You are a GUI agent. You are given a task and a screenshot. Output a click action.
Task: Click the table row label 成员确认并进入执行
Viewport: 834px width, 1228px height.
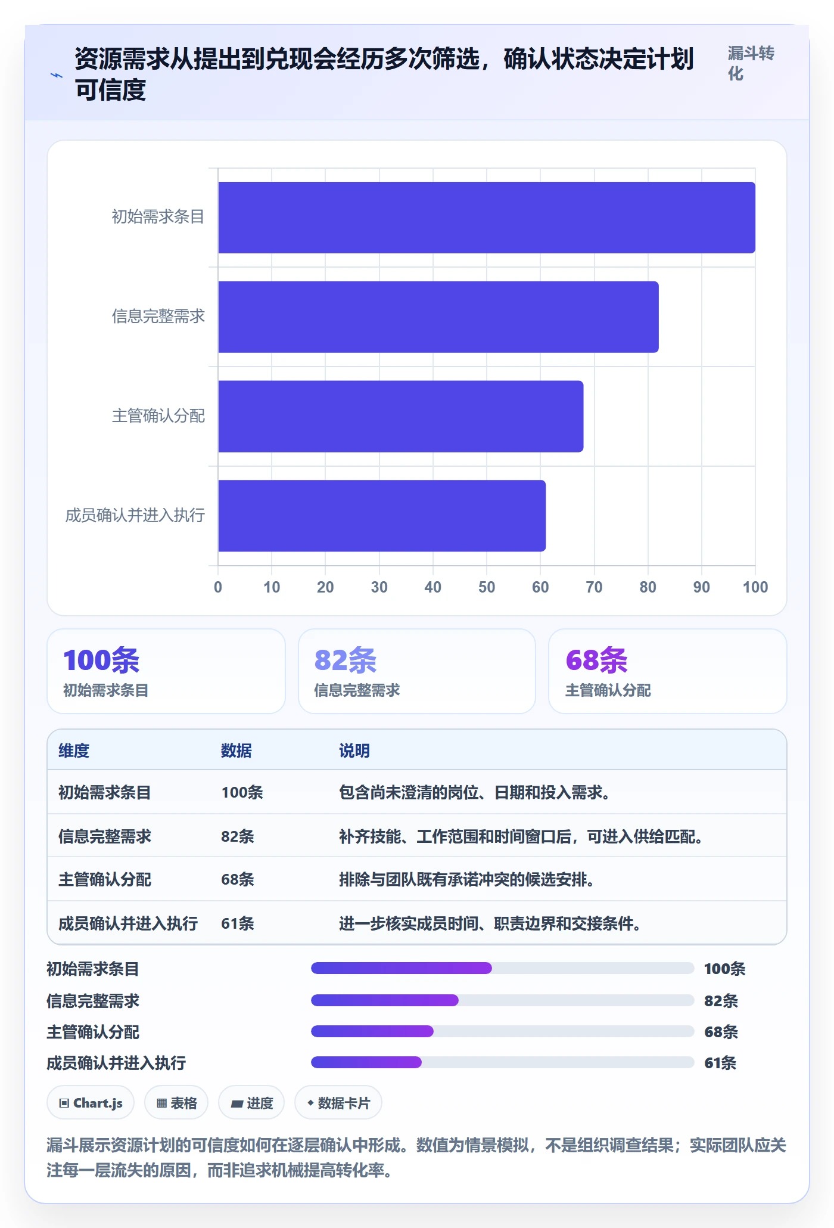pos(128,923)
